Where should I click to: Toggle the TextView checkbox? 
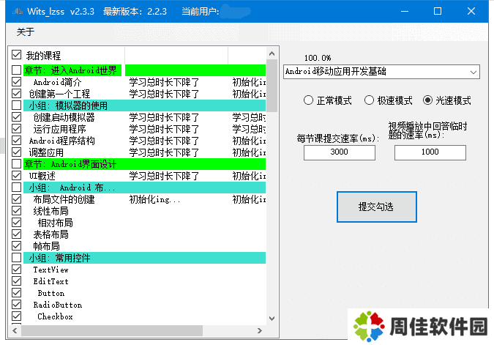coord(17,270)
